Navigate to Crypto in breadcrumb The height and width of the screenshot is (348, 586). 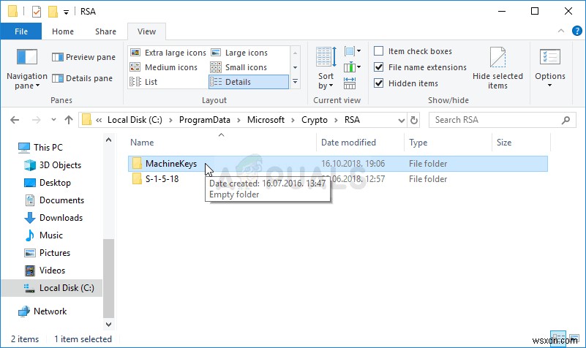click(x=315, y=120)
